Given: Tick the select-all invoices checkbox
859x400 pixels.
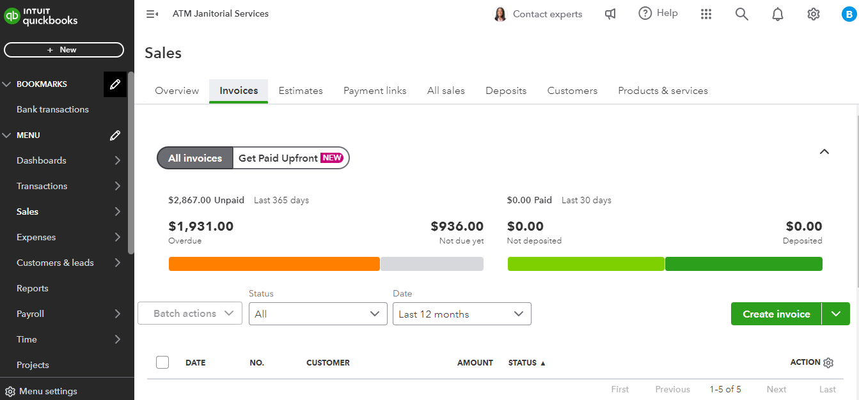Looking at the screenshot, I should pos(162,362).
